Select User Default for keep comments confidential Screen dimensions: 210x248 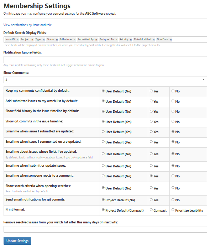point(103,91)
